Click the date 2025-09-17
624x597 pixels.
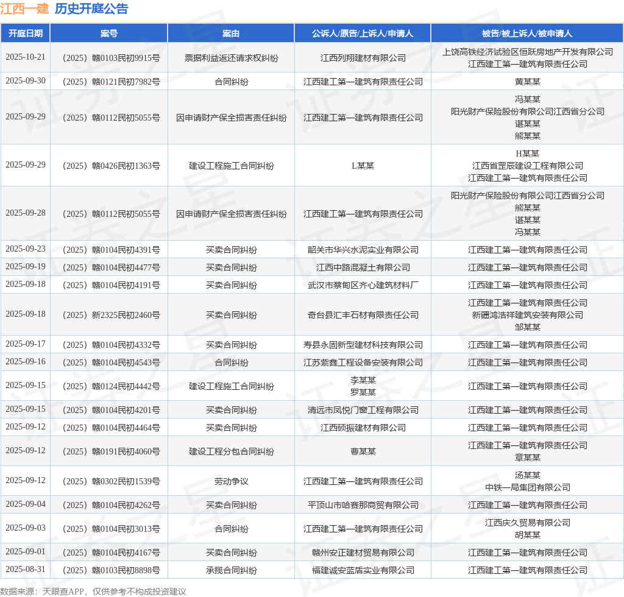pos(26,344)
